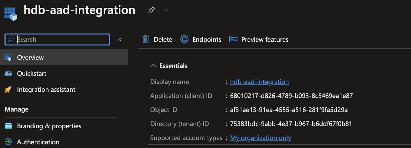The height and width of the screenshot is (148, 411).
Task: Click the Endpoints globe icon
Action: pyautogui.click(x=184, y=39)
